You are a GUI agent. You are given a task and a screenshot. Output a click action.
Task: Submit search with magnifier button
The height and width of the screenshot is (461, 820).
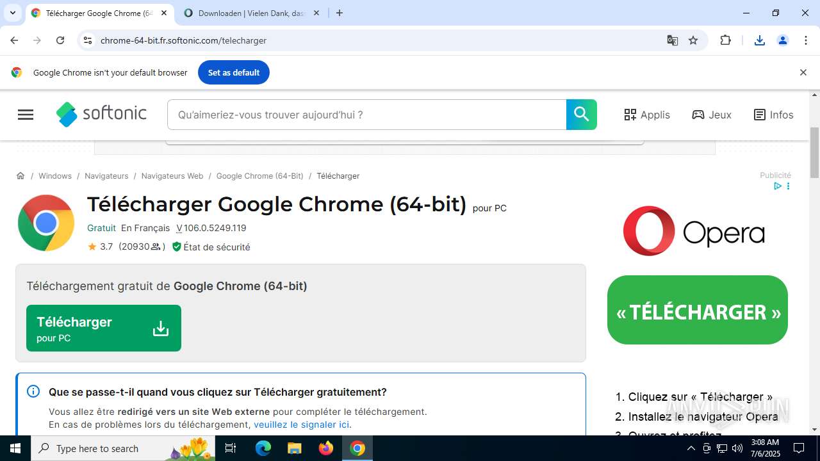[x=582, y=115]
